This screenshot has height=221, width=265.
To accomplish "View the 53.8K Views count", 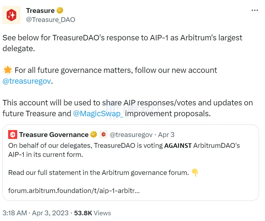I will pyautogui.click(x=92, y=213).
